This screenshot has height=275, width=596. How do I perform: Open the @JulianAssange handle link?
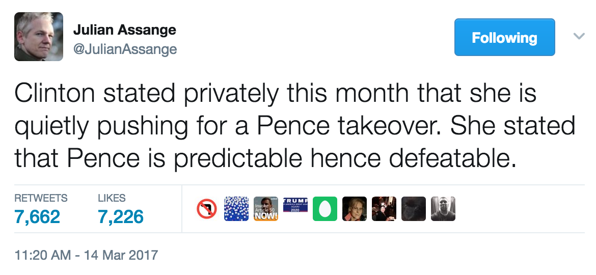(125, 49)
